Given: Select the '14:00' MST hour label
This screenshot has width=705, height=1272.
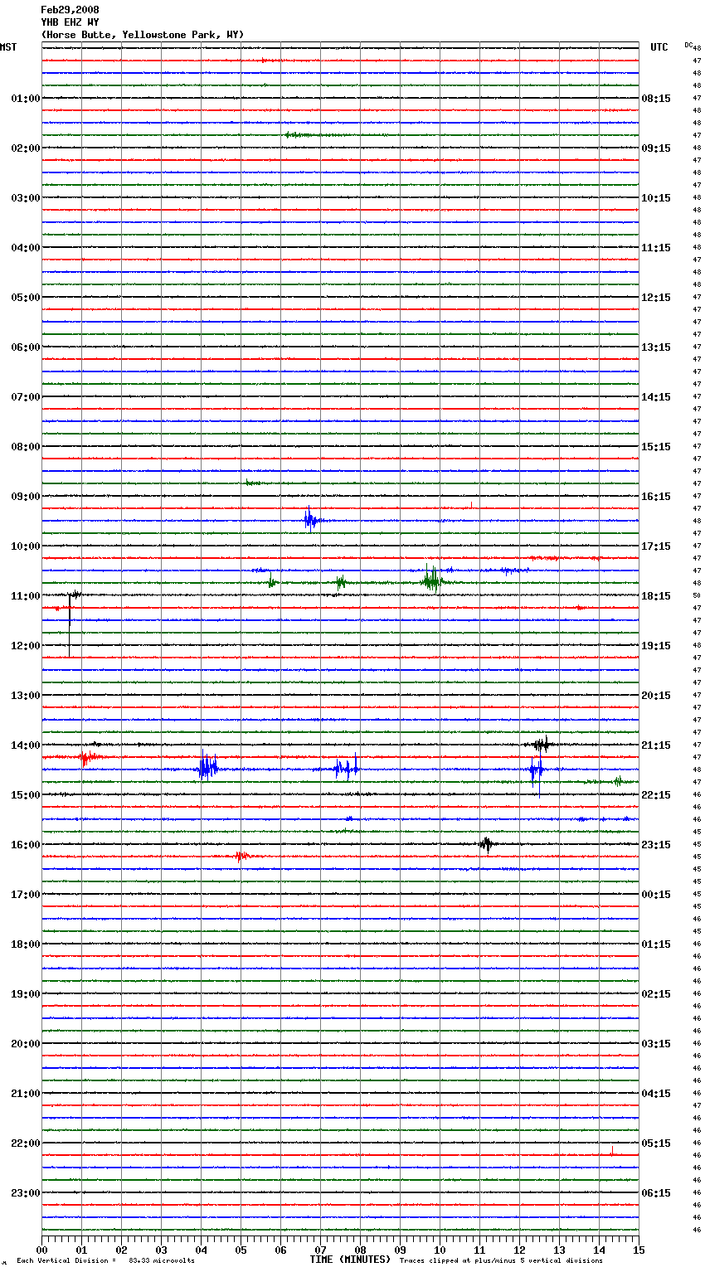Looking at the screenshot, I should coord(26,745).
